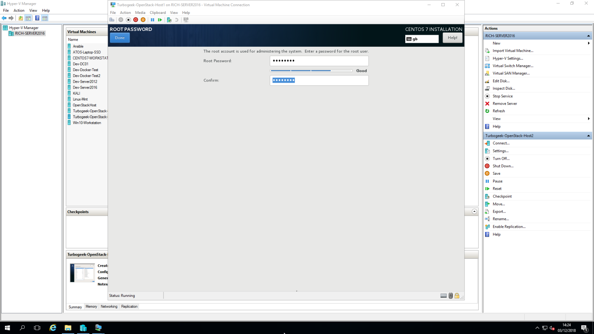Open the Clipboard menu in the VM window
The image size is (594, 334).
point(157,12)
